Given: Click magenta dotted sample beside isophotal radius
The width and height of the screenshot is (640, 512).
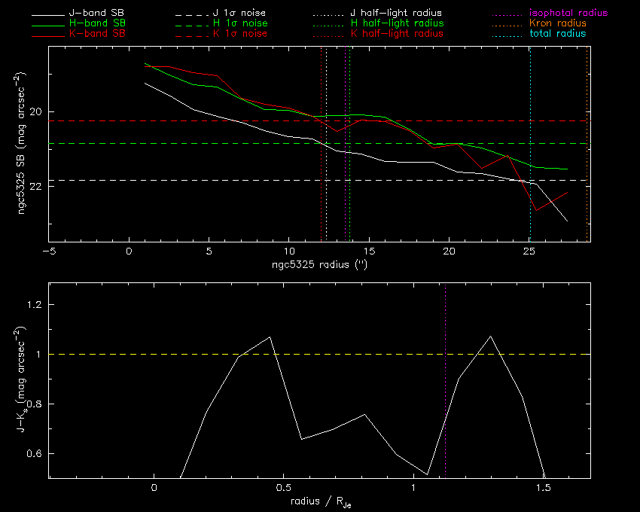Looking at the screenshot, I should pyautogui.click(x=506, y=16).
